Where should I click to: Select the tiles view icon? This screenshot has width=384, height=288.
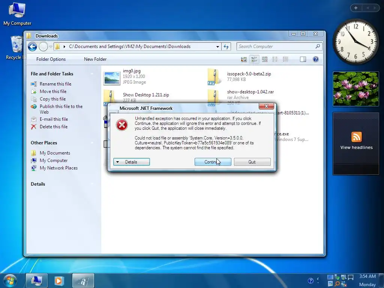coord(254,59)
